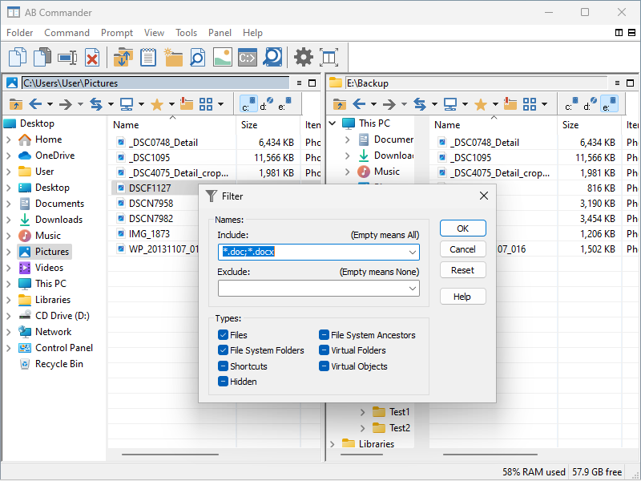Image resolution: width=641 pixels, height=481 pixels.
Task: Select drive e: in right panel
Action: coord(610,104)
